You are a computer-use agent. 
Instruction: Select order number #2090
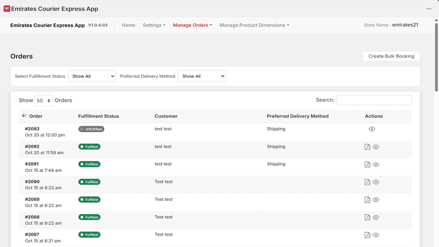coord(32,182)
